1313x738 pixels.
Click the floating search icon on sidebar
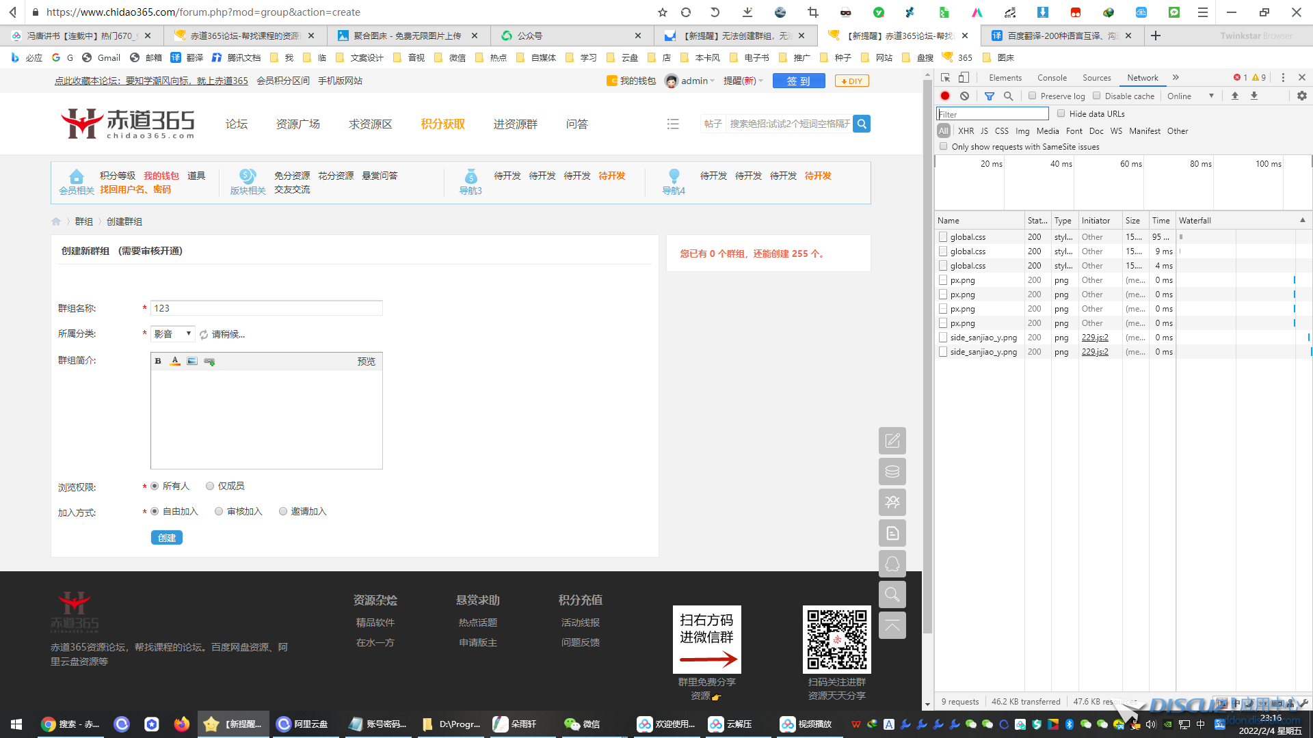[892, 594]
